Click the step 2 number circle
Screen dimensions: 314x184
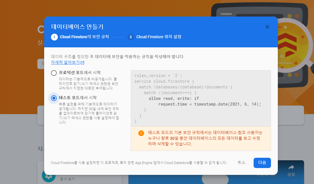(131, 37)
